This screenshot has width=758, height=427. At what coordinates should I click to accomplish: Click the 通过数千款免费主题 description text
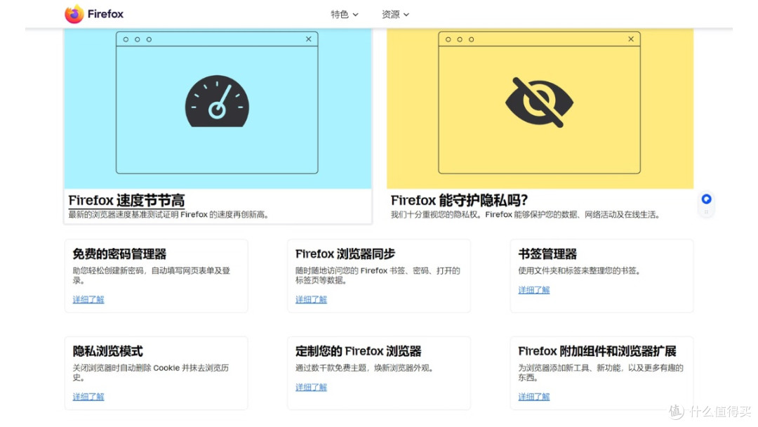pos(364,368)
